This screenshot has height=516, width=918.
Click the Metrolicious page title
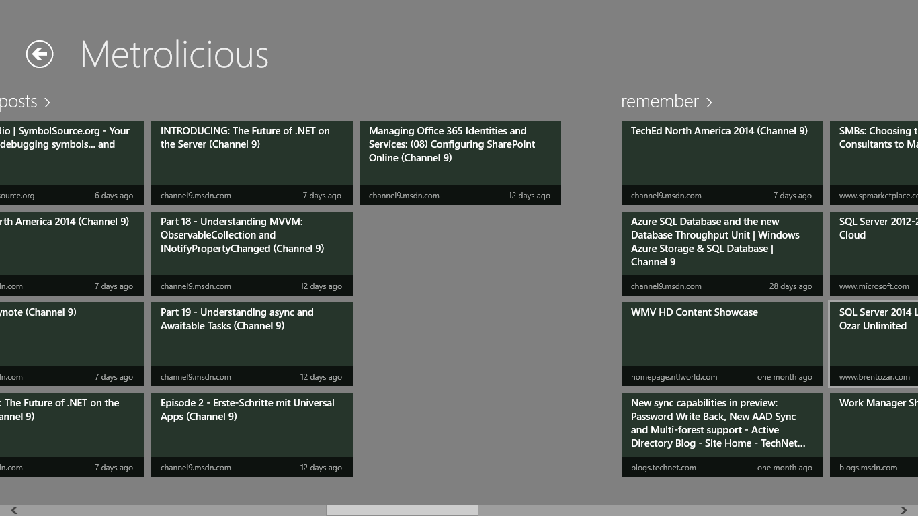click(174, 54)
